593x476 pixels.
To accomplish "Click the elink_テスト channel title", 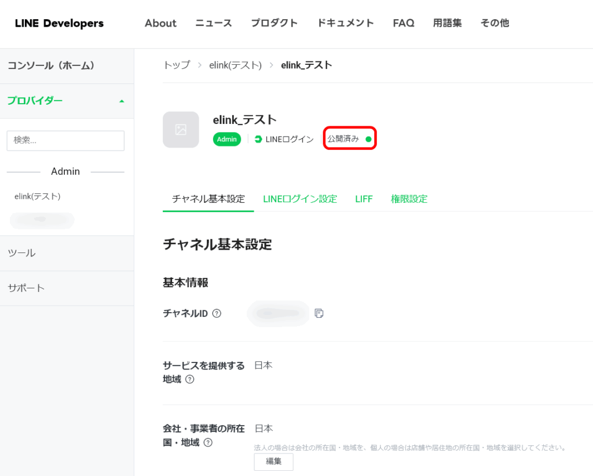I will 245,120.
